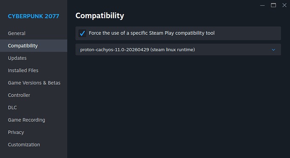The image size is (290, 158).
Task: Click the CYBERPUNK 2077 title
Action: coord(34,16)
